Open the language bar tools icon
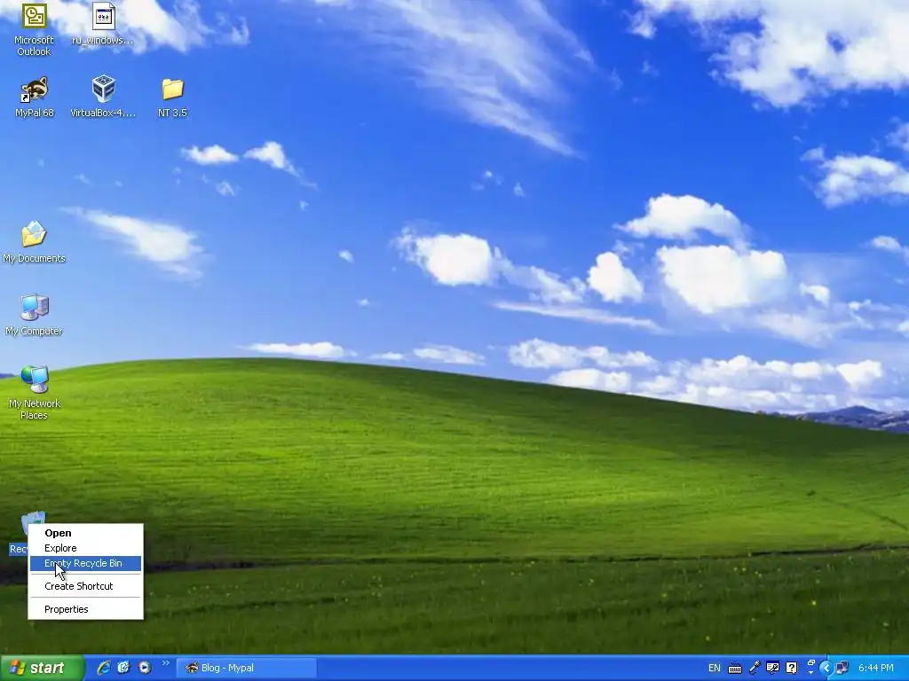 (x=772, y=668)
